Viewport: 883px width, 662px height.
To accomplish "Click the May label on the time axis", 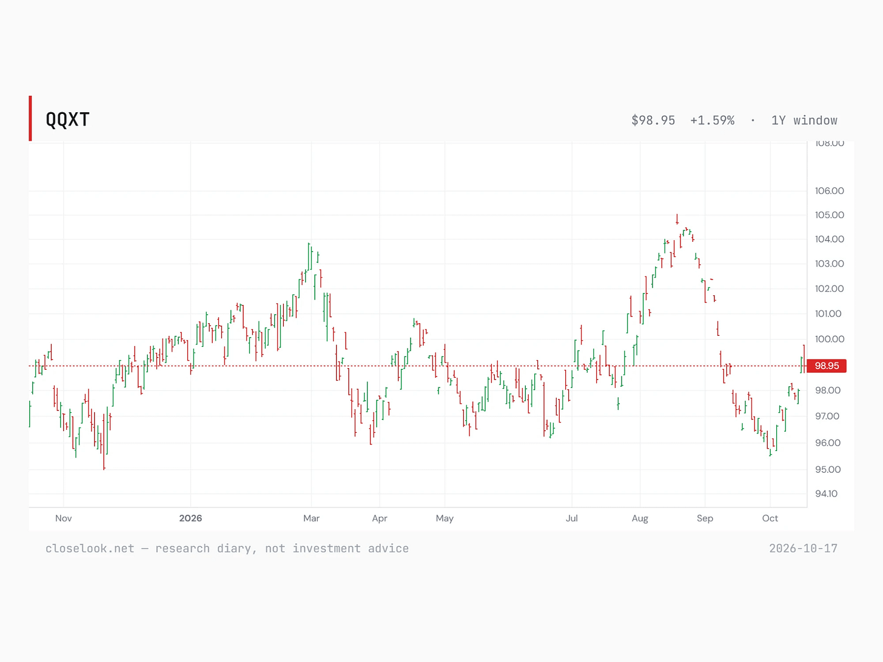I will point(445,518).
